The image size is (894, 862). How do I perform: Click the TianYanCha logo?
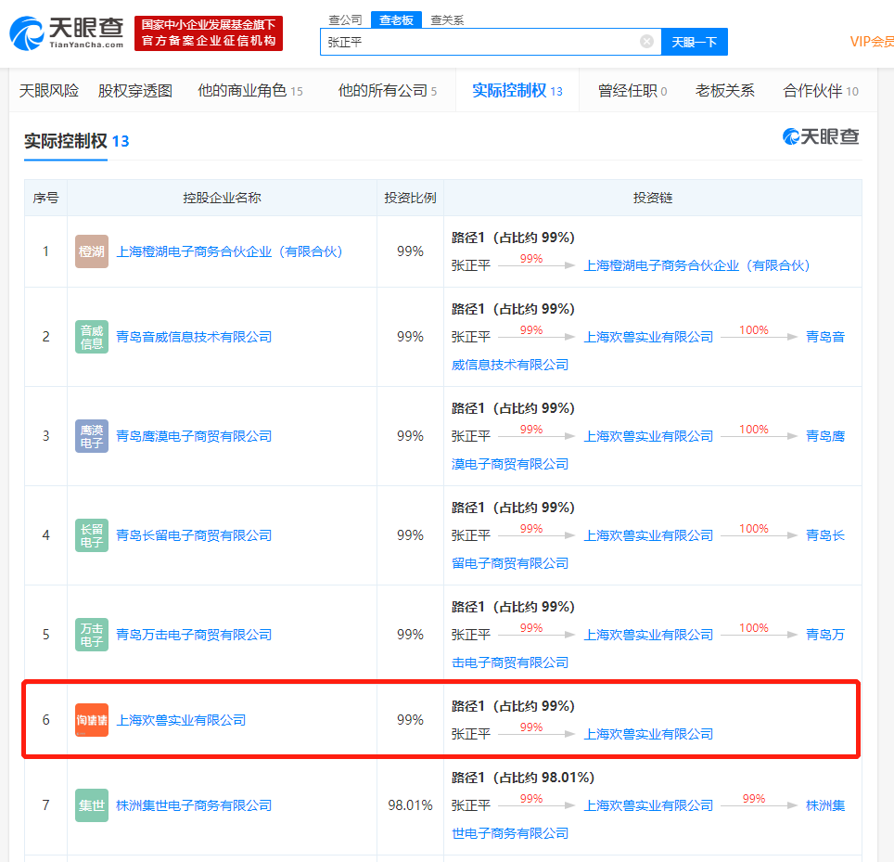(67, 33)
